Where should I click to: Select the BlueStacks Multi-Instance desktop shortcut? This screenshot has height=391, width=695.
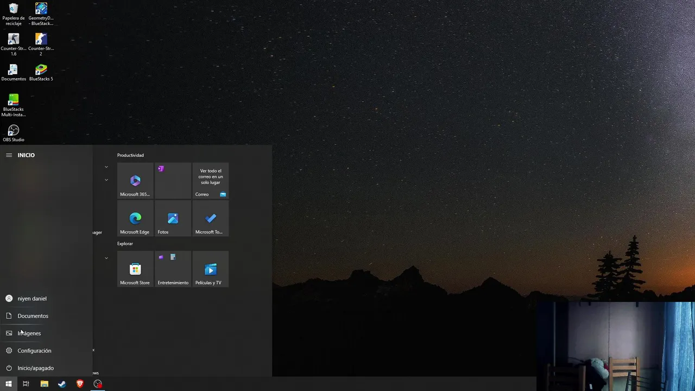click(x=14, y=105)
